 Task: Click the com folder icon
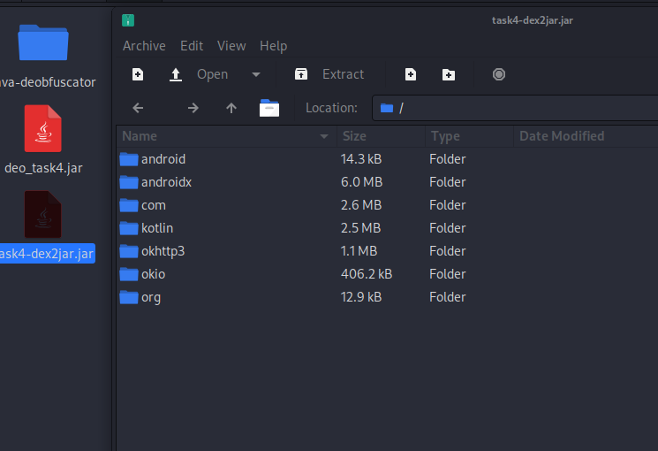click(129, 205)
